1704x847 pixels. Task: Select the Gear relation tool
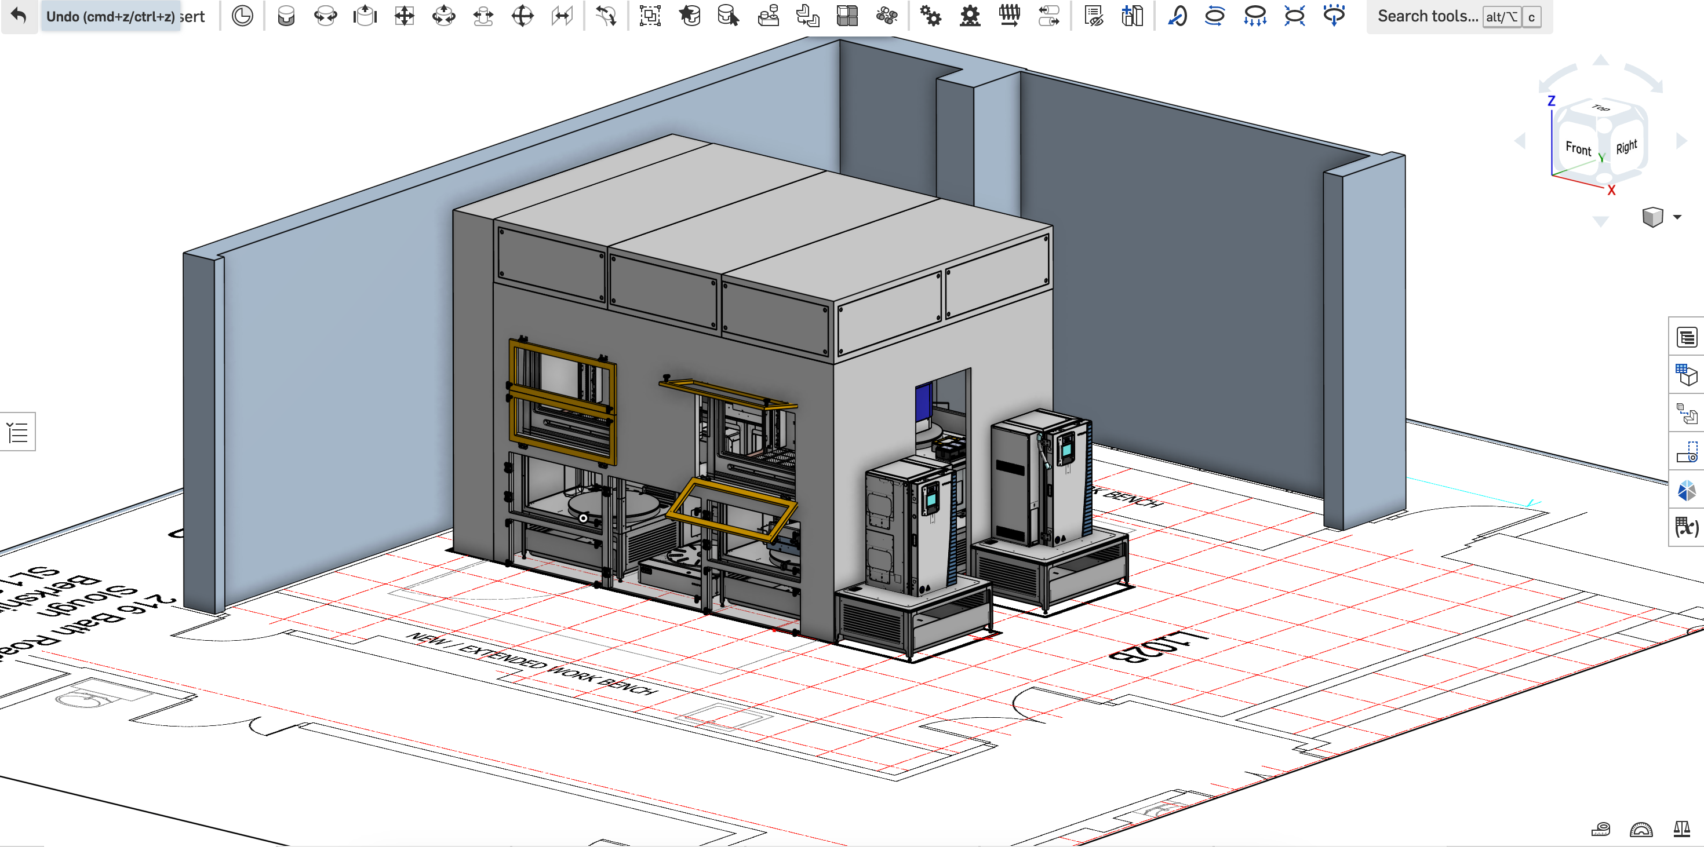(931, 15)
